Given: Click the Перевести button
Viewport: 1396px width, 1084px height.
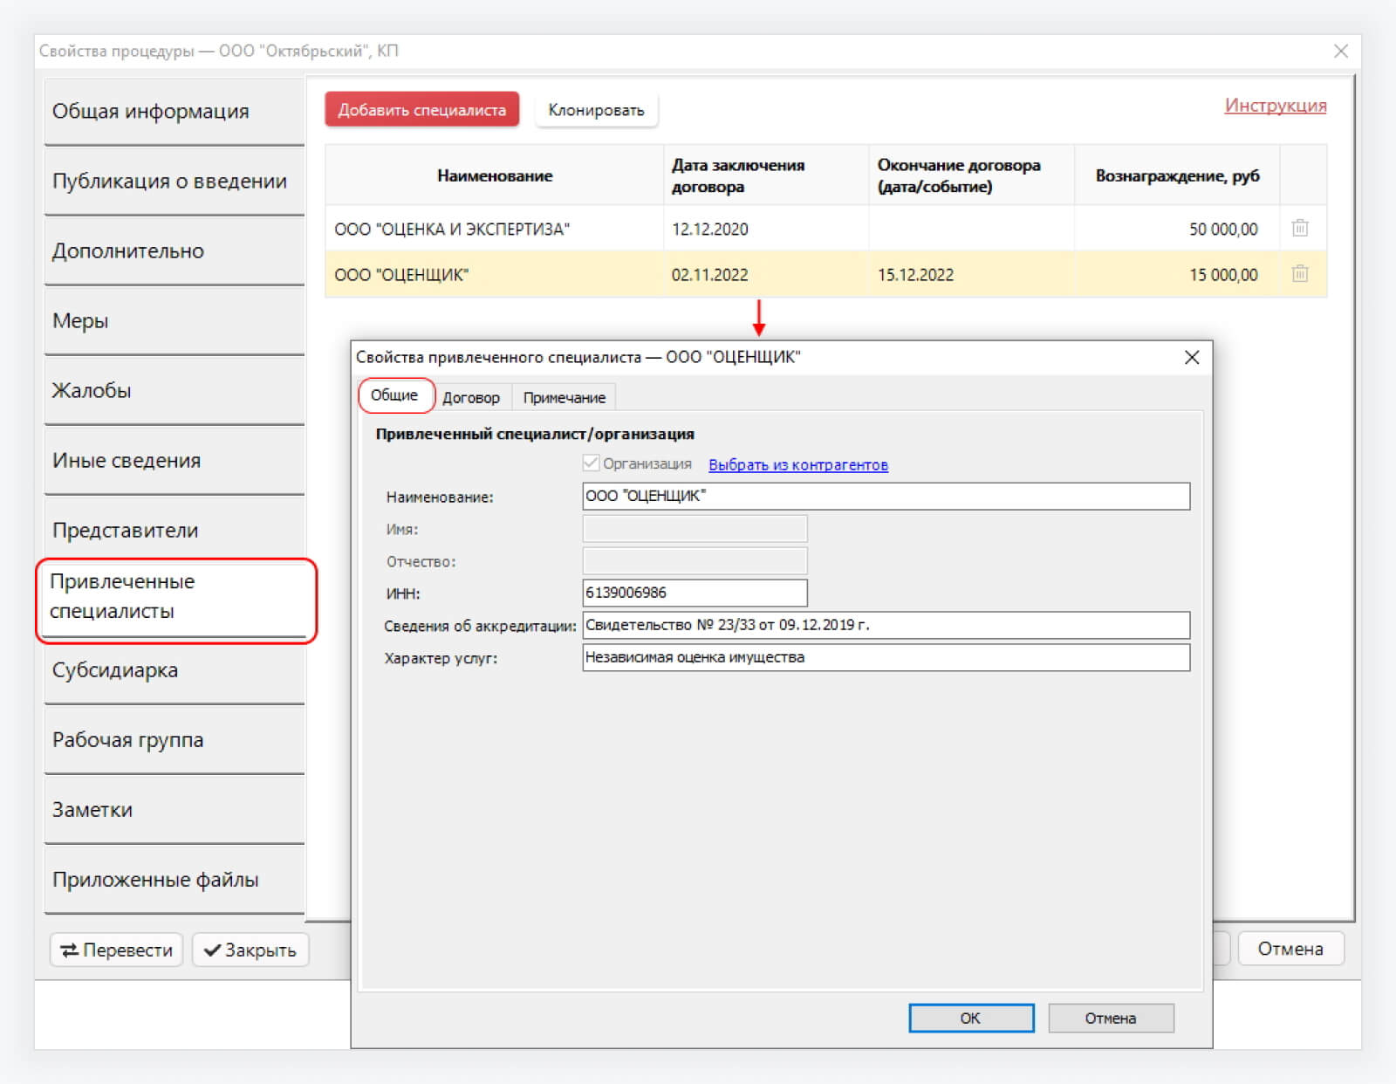Looking at the screenshot, I should pyautogui.click(x=117, y=950).
